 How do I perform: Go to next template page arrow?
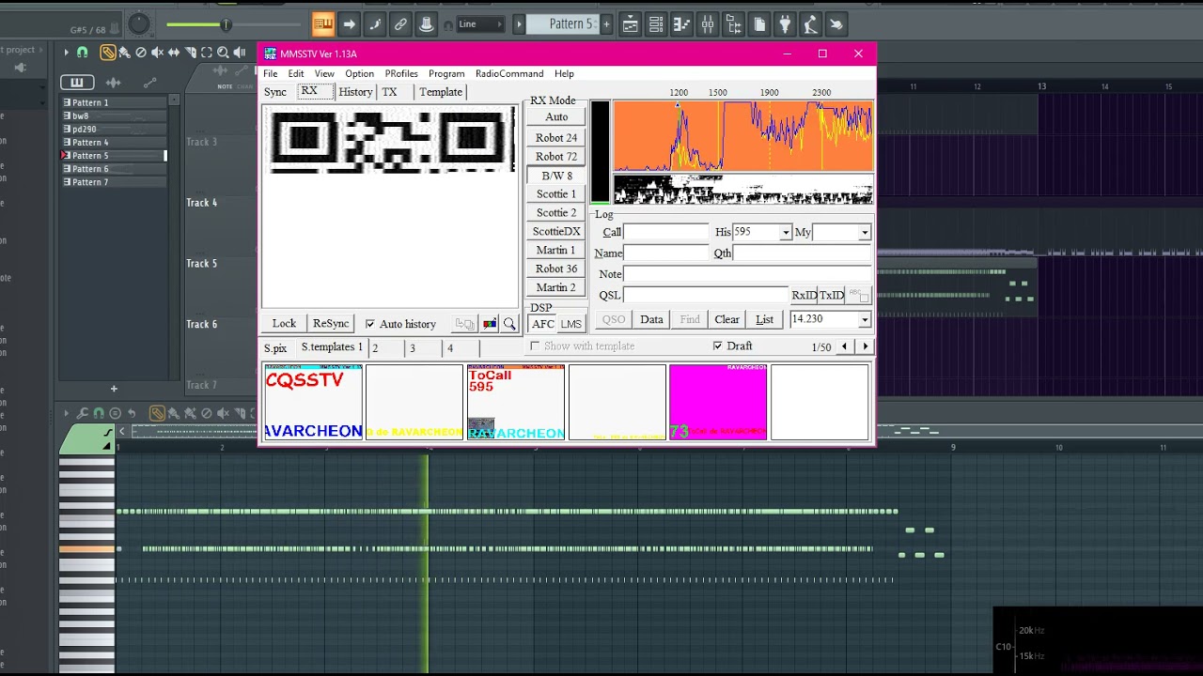(x=866, y=346)
